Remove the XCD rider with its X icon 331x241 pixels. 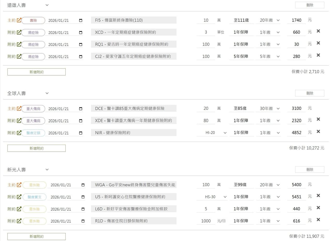click(318, 31)
